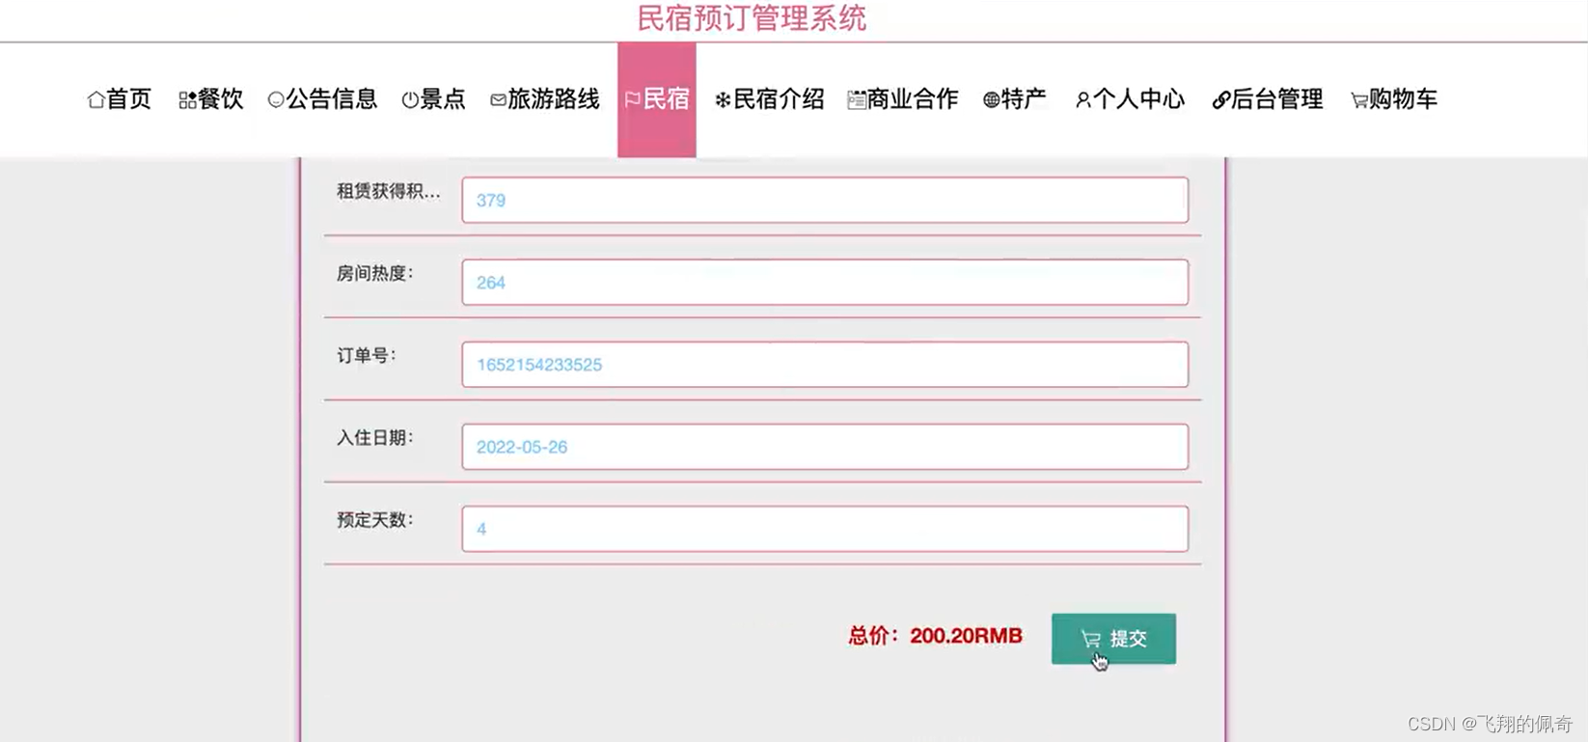Click the grid icon beside 餐饮
1588x742 pixels.
(187, 99)
